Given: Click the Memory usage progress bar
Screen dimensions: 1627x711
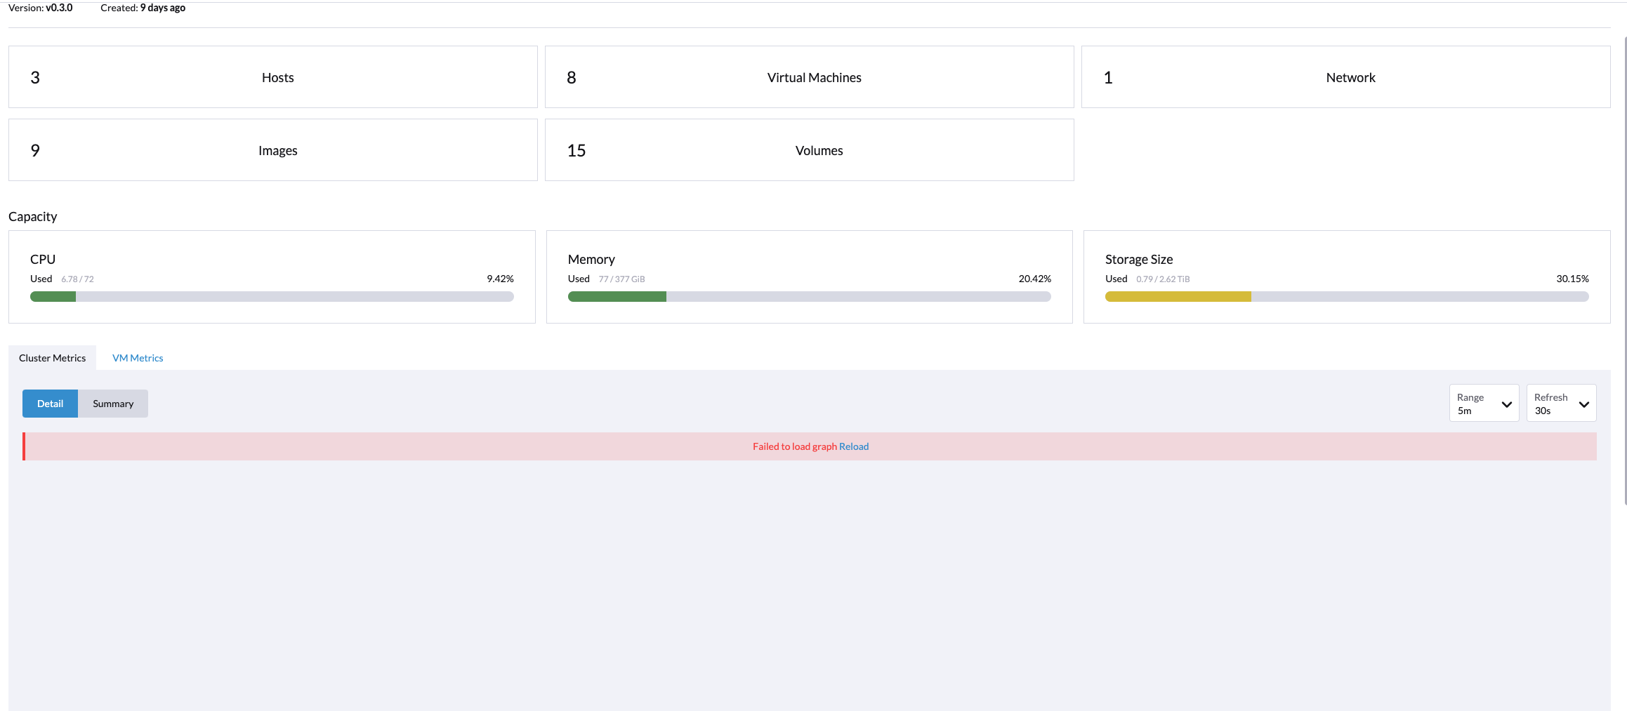Looking at the screenshot, I should coord(809,297).
